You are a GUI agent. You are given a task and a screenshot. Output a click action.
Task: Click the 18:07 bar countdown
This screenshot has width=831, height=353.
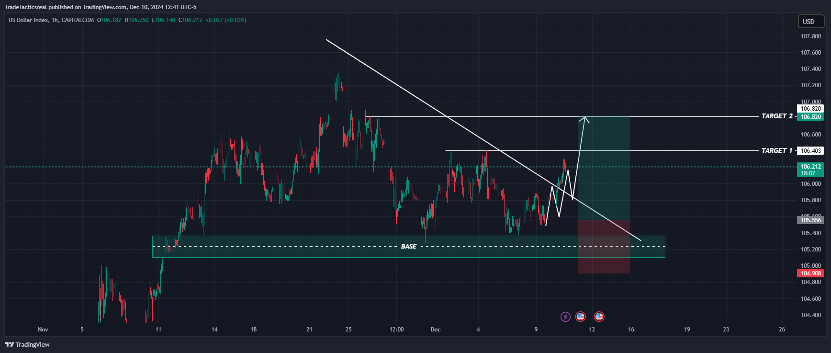point(808,173)
